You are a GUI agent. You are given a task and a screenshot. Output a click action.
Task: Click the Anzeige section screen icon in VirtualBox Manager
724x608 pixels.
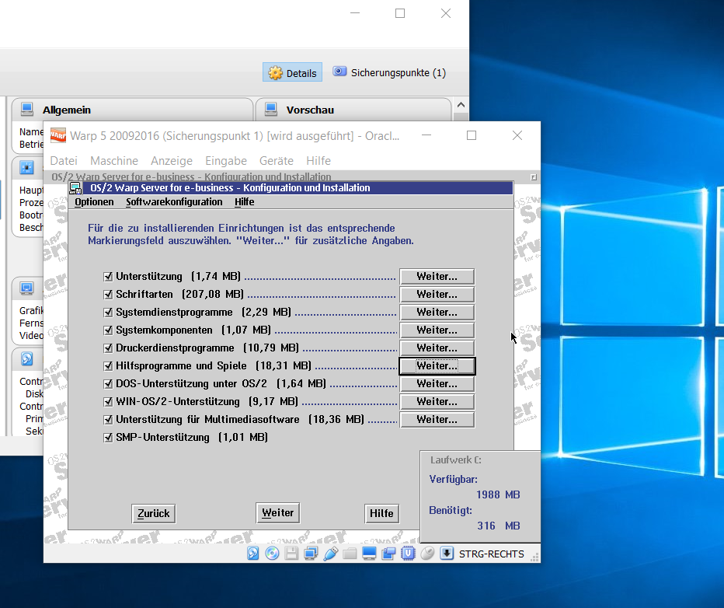tap(26, 288)
